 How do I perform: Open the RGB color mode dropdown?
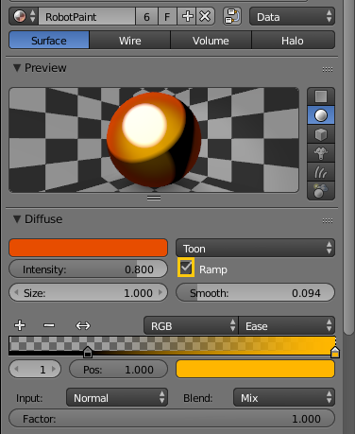click(191, 325)
